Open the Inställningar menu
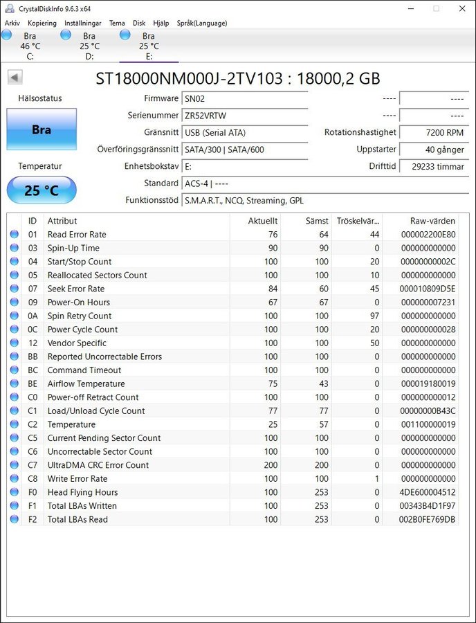The height and width of the screenshot is (623, 476). [x=82, y=23]
